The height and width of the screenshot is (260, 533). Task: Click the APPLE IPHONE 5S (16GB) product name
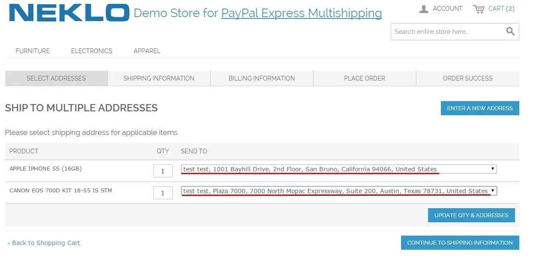(45, 169)
